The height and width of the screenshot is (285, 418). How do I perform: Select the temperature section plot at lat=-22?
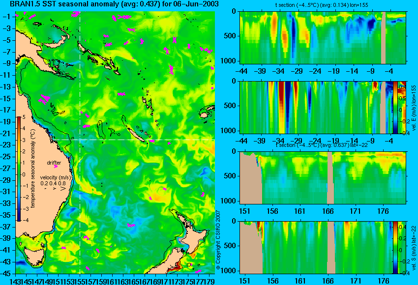pyautogui.click(x=323, y=178)
